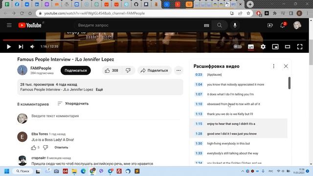Open FileZilla from the taskbar
The width and height of the screenshot is (313, 176).
(119, 171)
